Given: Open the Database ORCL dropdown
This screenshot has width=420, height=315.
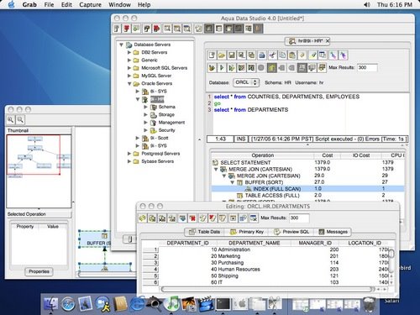Looking at the screenshot, I should point(246,82).
